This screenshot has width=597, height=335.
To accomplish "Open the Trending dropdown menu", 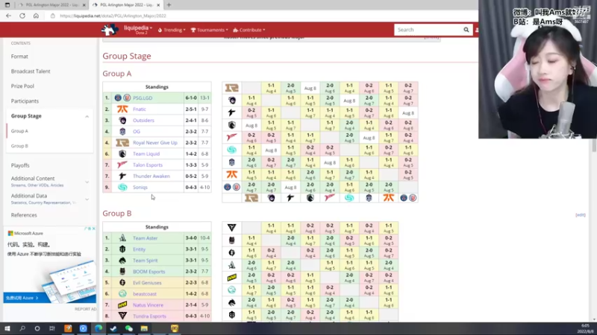I will pos(172,30).
